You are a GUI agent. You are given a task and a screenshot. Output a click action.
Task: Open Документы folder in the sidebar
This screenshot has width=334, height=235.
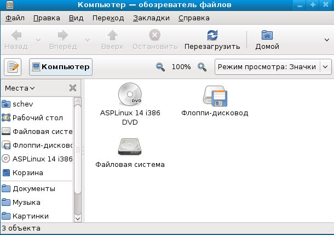[37, 189]
